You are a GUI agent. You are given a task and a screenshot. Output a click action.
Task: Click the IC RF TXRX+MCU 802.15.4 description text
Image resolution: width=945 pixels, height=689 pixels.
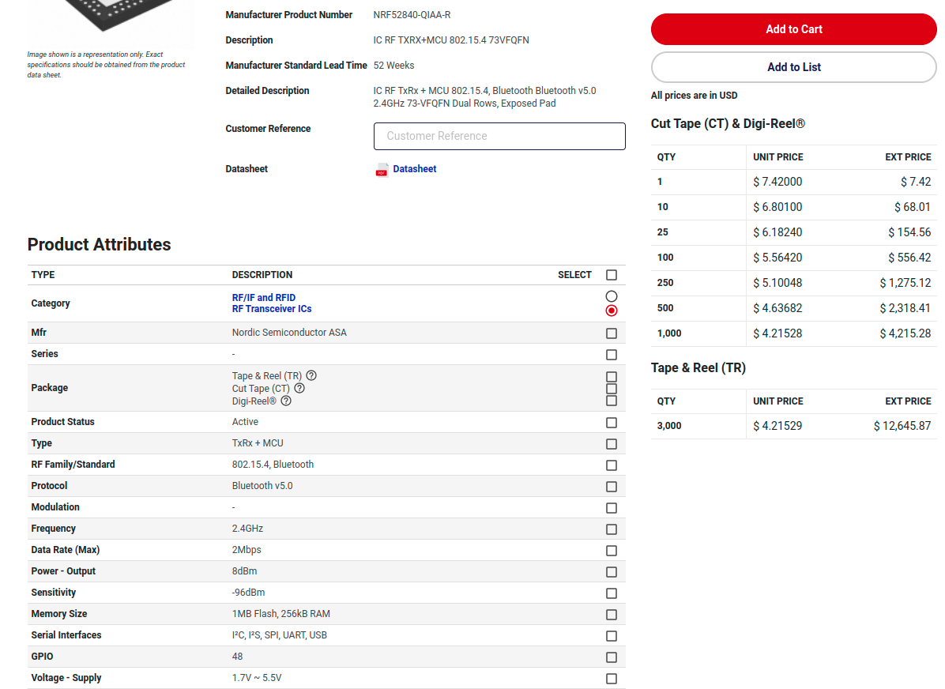point(451,40)
